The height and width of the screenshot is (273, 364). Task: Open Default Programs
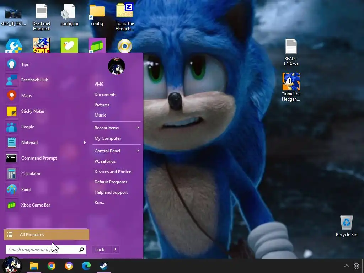pyautogui.click(x=111, y=182)
